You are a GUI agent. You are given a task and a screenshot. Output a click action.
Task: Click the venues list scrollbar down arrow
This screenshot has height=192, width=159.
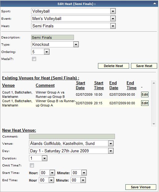pyautogui.click(x=154, y=124)
